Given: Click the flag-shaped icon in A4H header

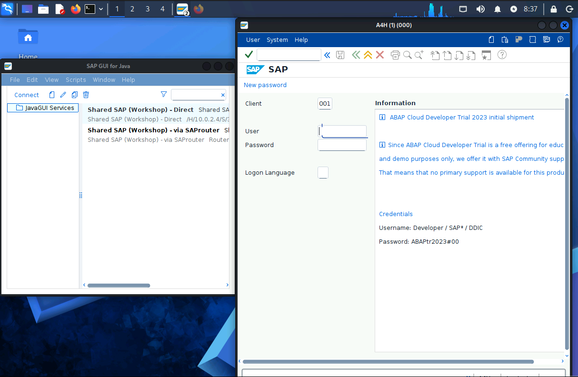Looking at the screenshot, I should click(519, 40).
